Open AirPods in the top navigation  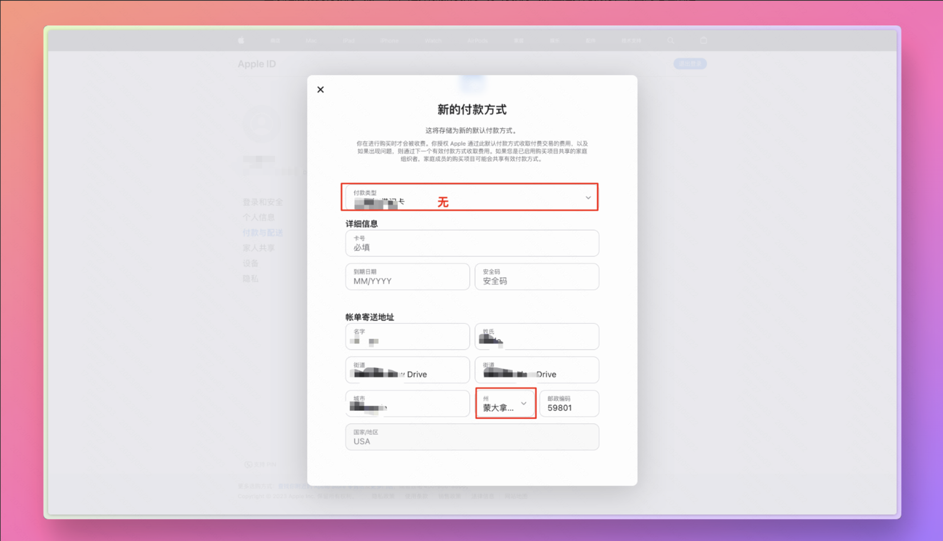point(478,41)
